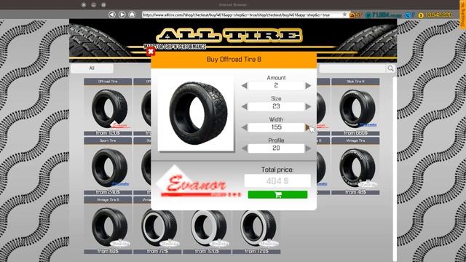Screen dimensions: 466x262
Task: Select the All category filter tab
Action: coord(92,68)
